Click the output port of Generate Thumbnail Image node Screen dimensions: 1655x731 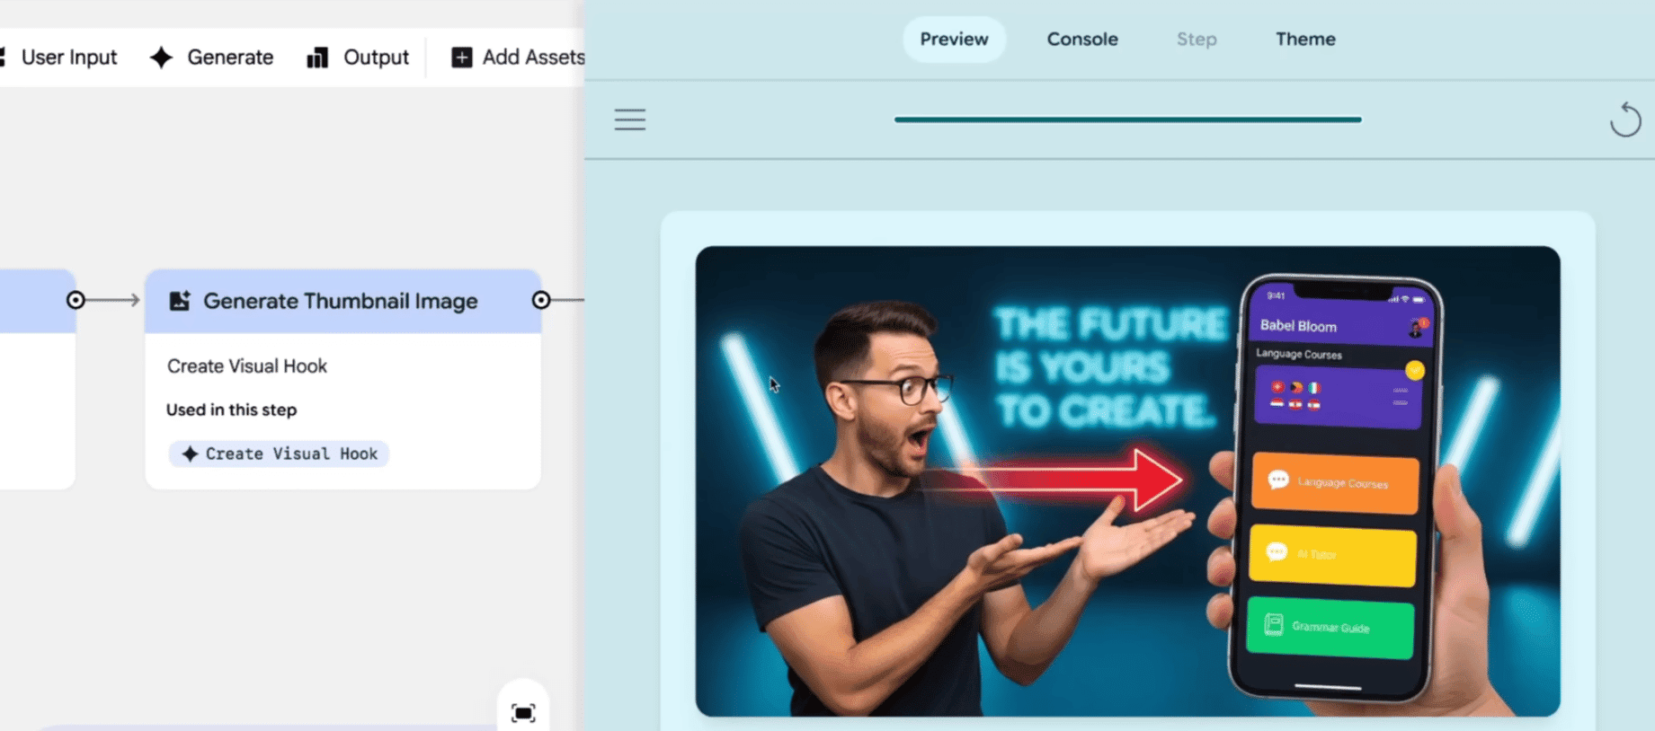(541, 300)
